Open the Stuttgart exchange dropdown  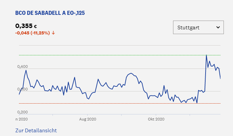point(198,27)
